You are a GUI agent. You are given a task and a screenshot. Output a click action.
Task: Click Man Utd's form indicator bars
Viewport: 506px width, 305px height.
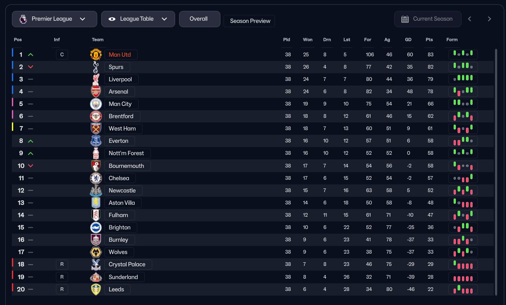463,54
